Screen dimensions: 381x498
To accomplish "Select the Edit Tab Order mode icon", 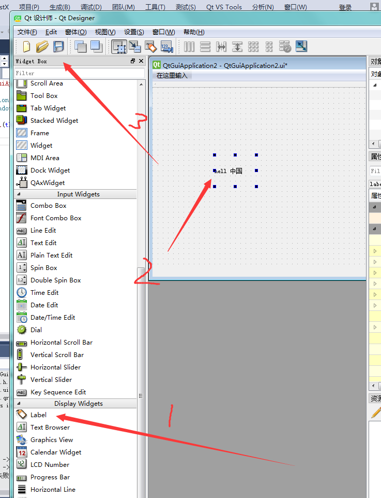I will (167, 47).
